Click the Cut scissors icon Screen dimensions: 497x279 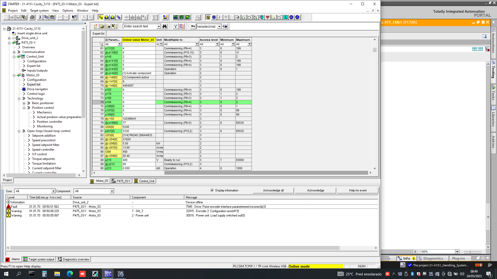coord(40,17)
